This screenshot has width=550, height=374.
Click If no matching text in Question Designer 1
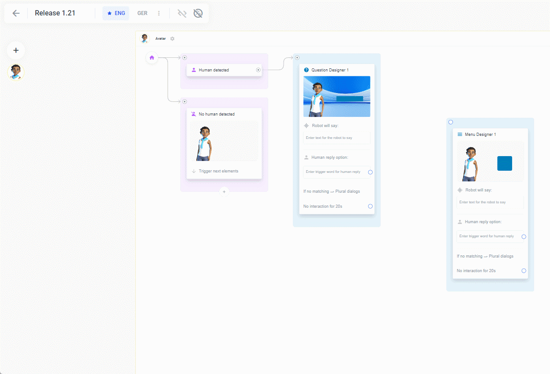click(332, 191)
